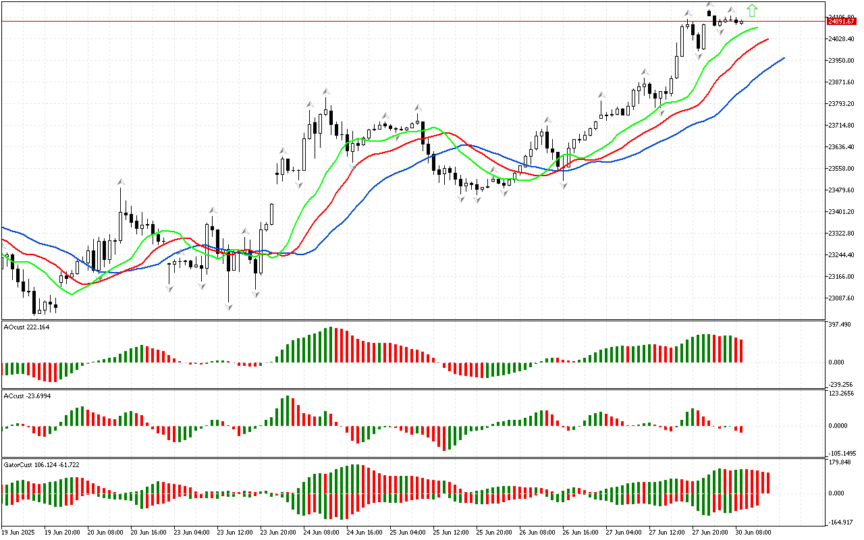Select the down fractal below the 26 Jun 08:00 dip
Viewport: 864px width, 540px height.
pyautogui.click(x=563, y=185)
